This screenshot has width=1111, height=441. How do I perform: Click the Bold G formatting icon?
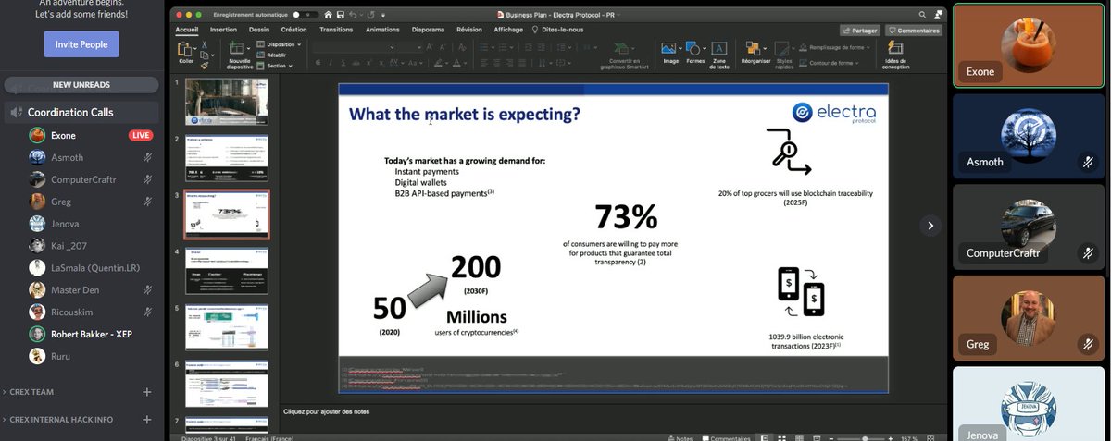coord(318,63)
